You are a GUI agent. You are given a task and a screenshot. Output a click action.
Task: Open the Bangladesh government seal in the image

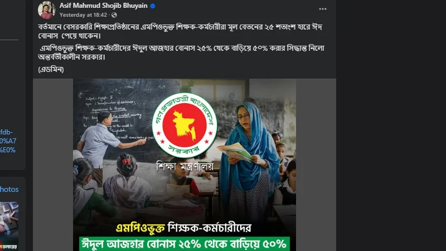tap(185, 125)
